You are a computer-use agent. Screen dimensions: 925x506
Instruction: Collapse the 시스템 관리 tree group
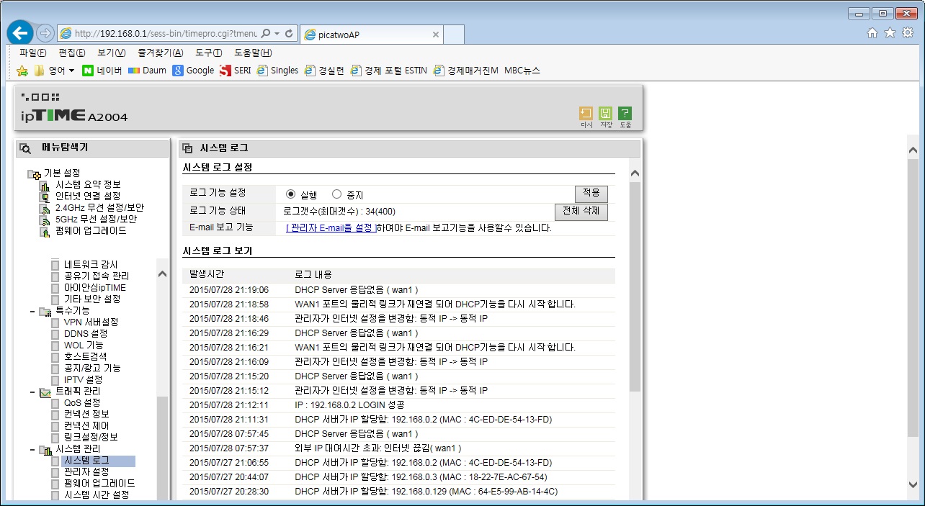click(x=32, y=449)
